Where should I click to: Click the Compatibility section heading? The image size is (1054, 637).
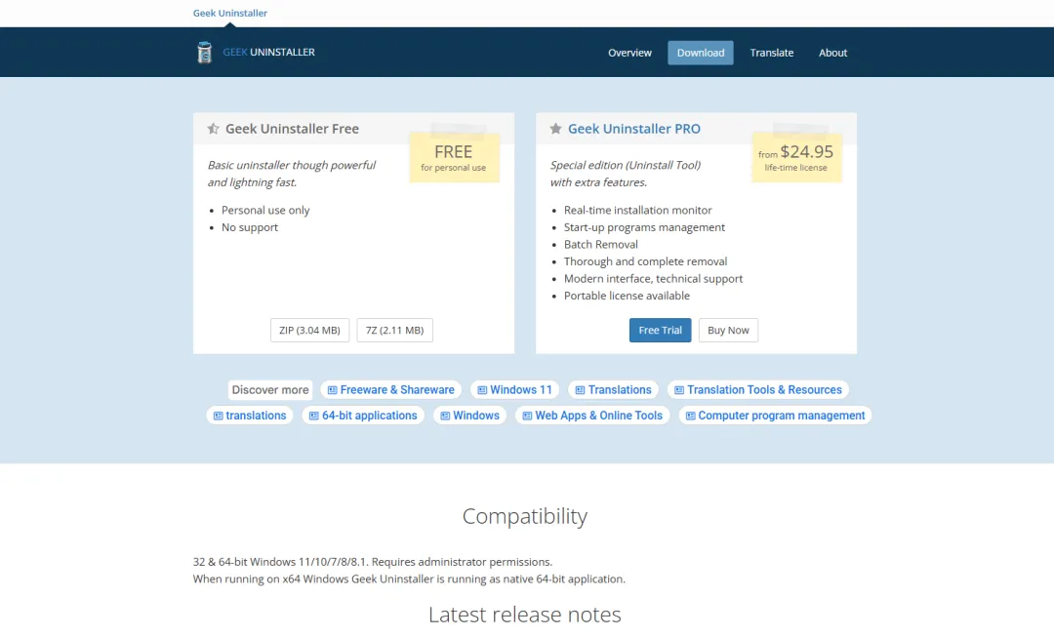[525, 516]
